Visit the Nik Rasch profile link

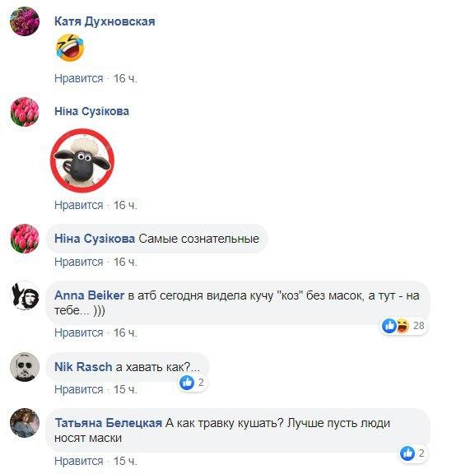(83, 367)
